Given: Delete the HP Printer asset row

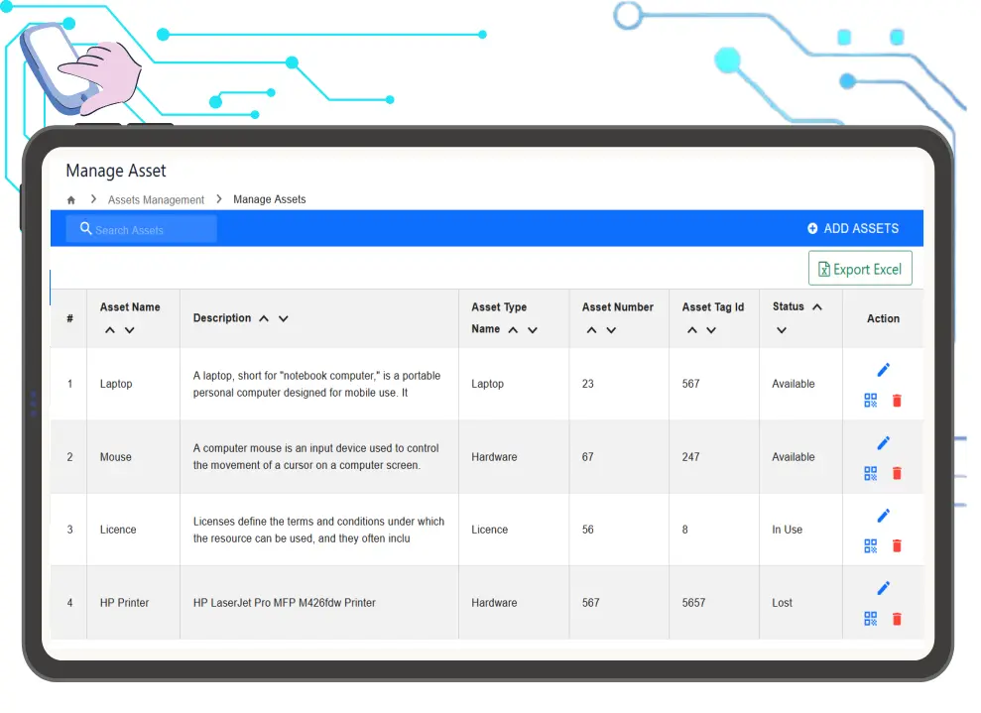Looking at the screenshot, I should tap(897, 619).
